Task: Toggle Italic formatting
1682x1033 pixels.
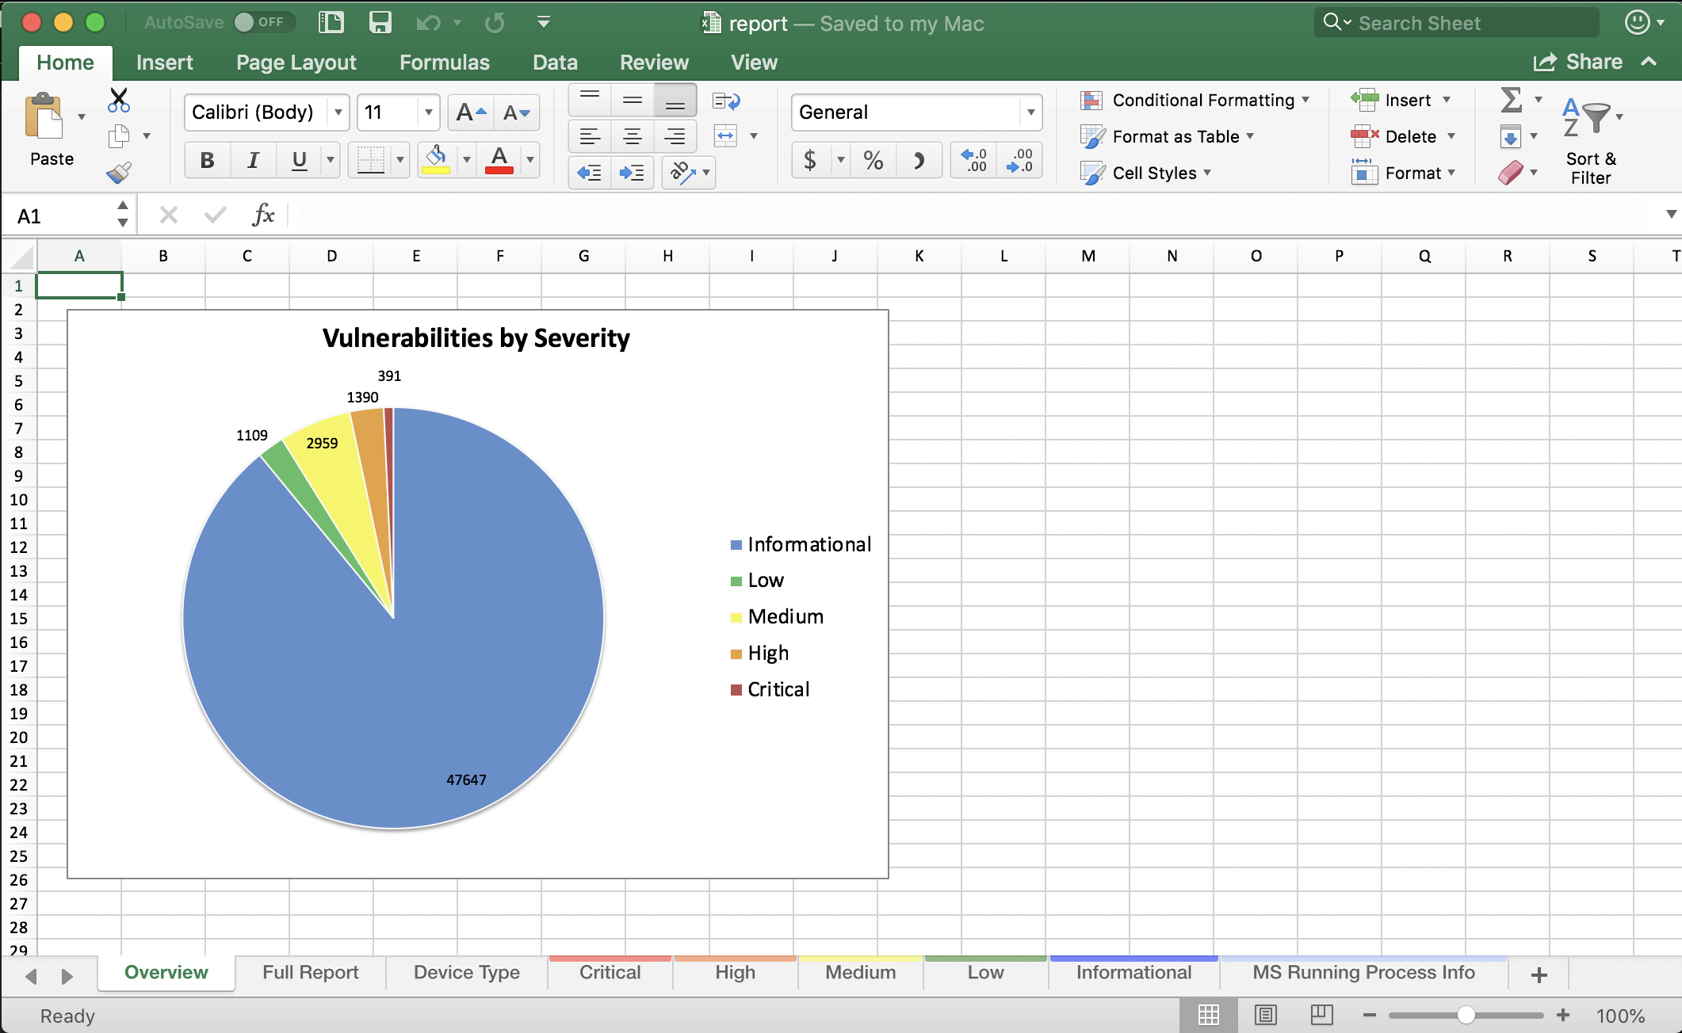Action: (x=253, y=161)
